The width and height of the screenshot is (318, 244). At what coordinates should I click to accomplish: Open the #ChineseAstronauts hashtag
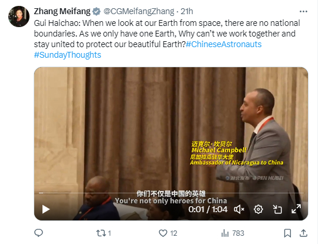click(x=224, y=44)
